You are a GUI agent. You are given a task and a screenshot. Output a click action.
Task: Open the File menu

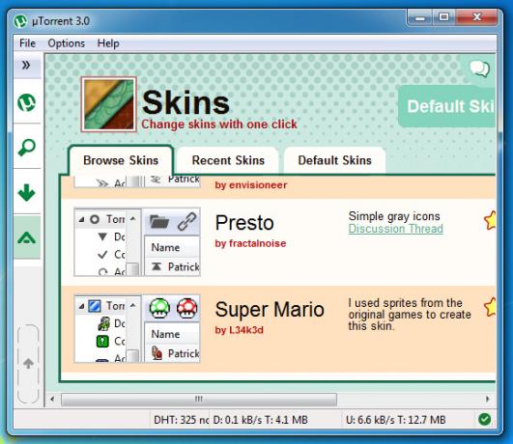coord(27,43)
